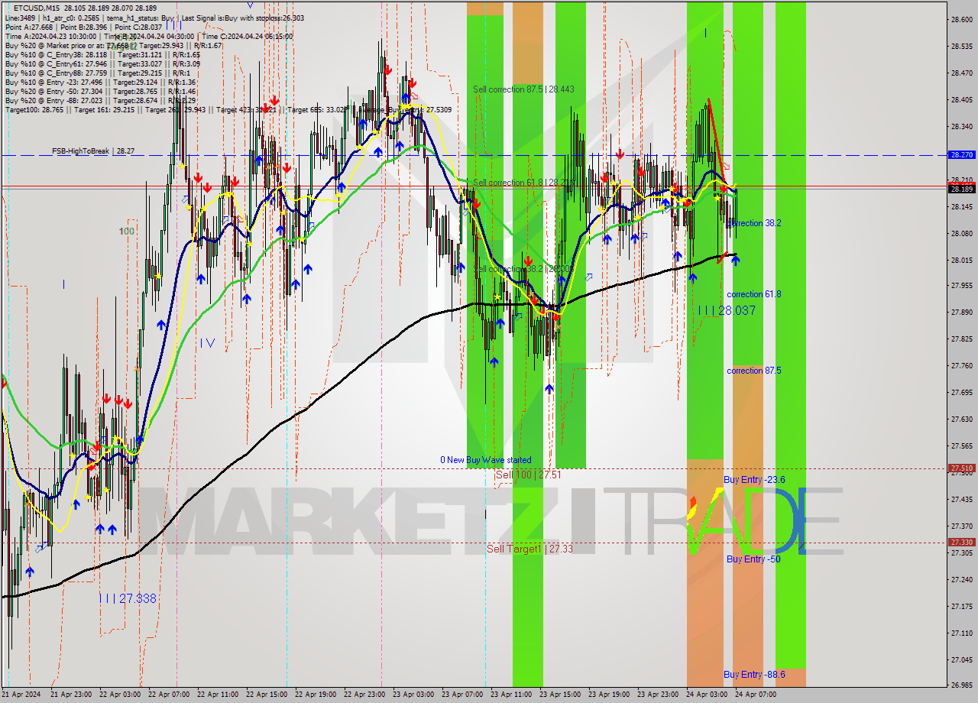Click the 28.270 price tag on axis
The width and height of the screenshot is (978, 703).
[961, 154]
